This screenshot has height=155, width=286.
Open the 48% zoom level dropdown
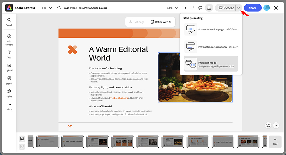click(172, 8)
